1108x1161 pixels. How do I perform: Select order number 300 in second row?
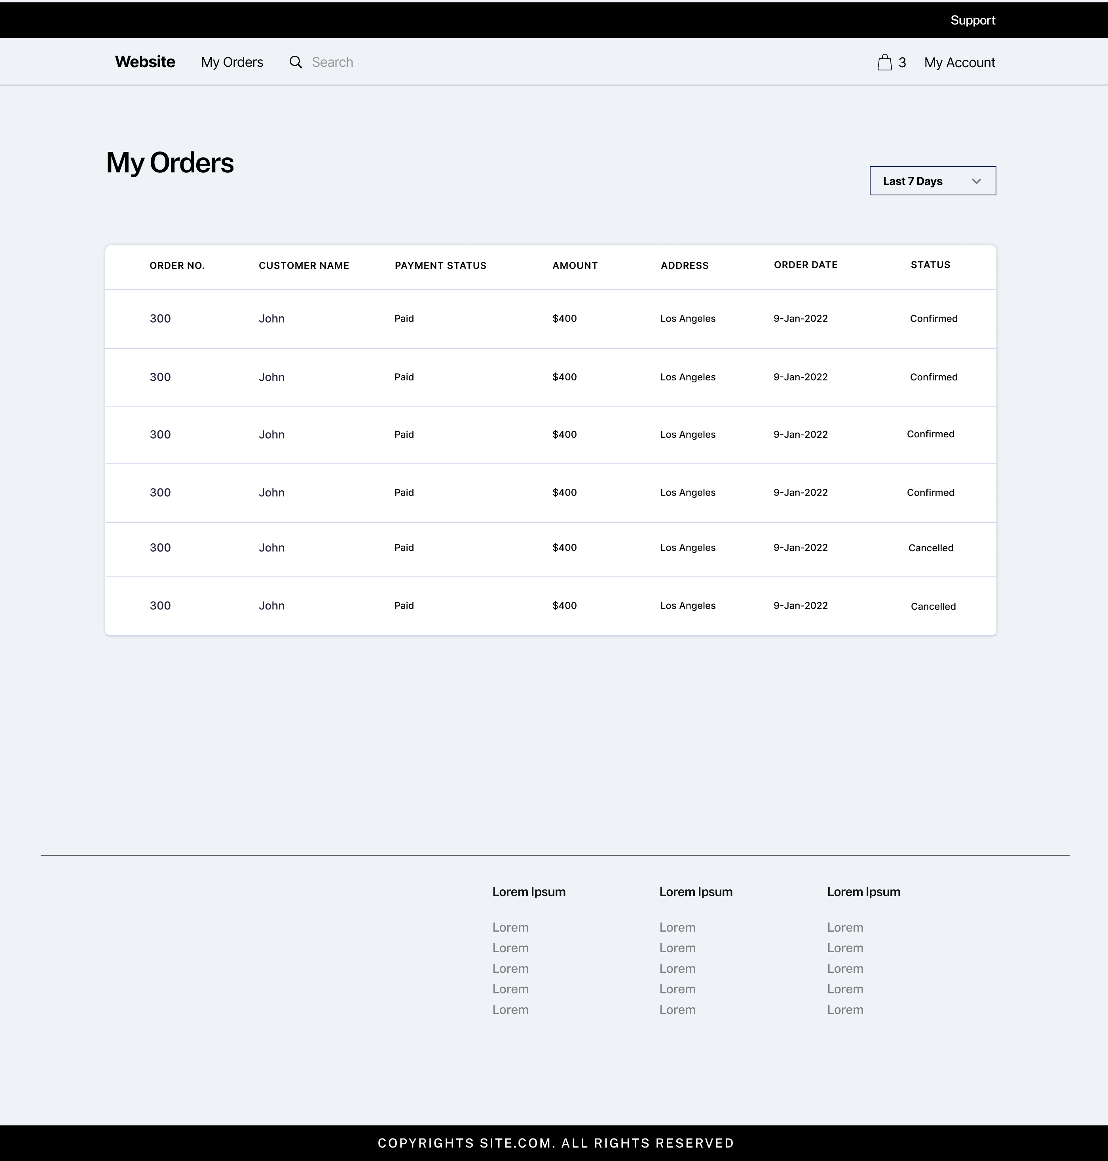pos(160,377)
